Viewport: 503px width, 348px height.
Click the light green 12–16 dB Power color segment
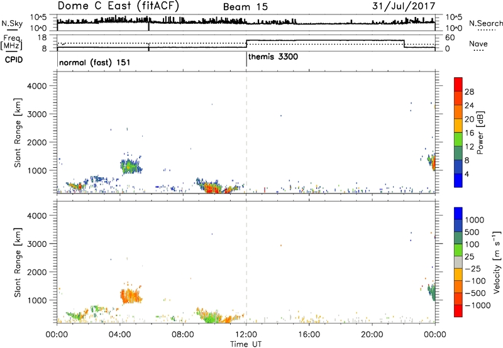click(x=458, y=139)
